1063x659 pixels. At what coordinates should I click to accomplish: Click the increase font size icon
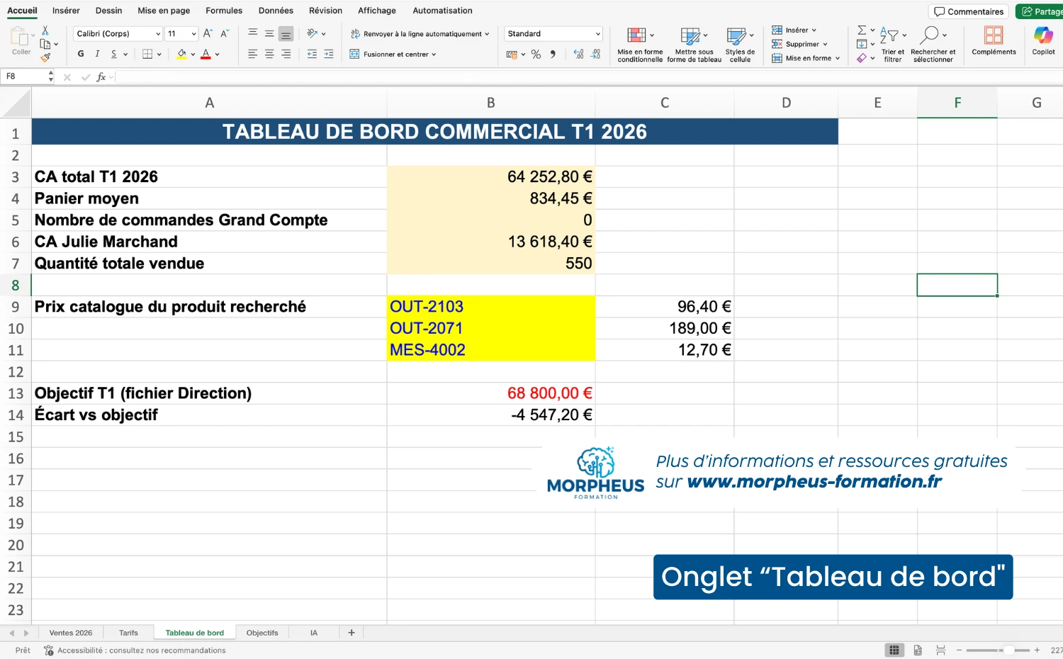coord(208,33)
